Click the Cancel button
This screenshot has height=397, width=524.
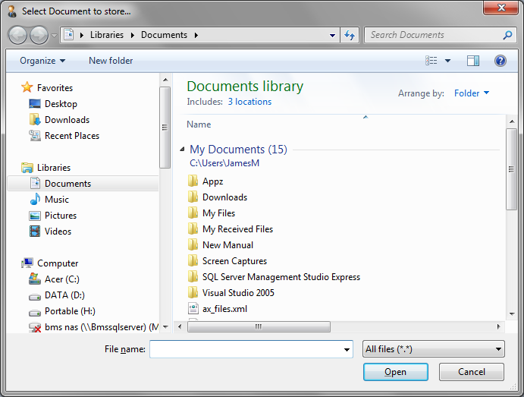[471, 372]
